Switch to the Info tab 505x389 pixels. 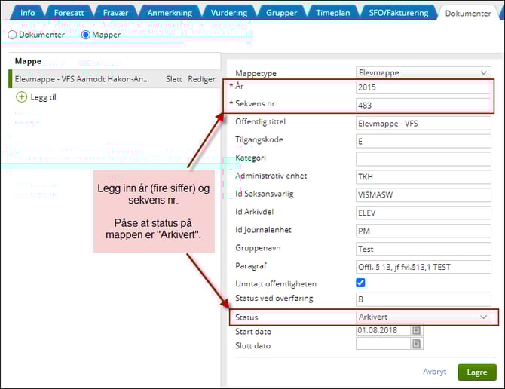coord(27,13)
